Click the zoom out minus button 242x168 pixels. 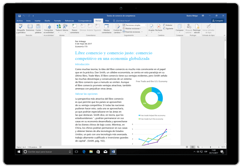coord(202,147)
